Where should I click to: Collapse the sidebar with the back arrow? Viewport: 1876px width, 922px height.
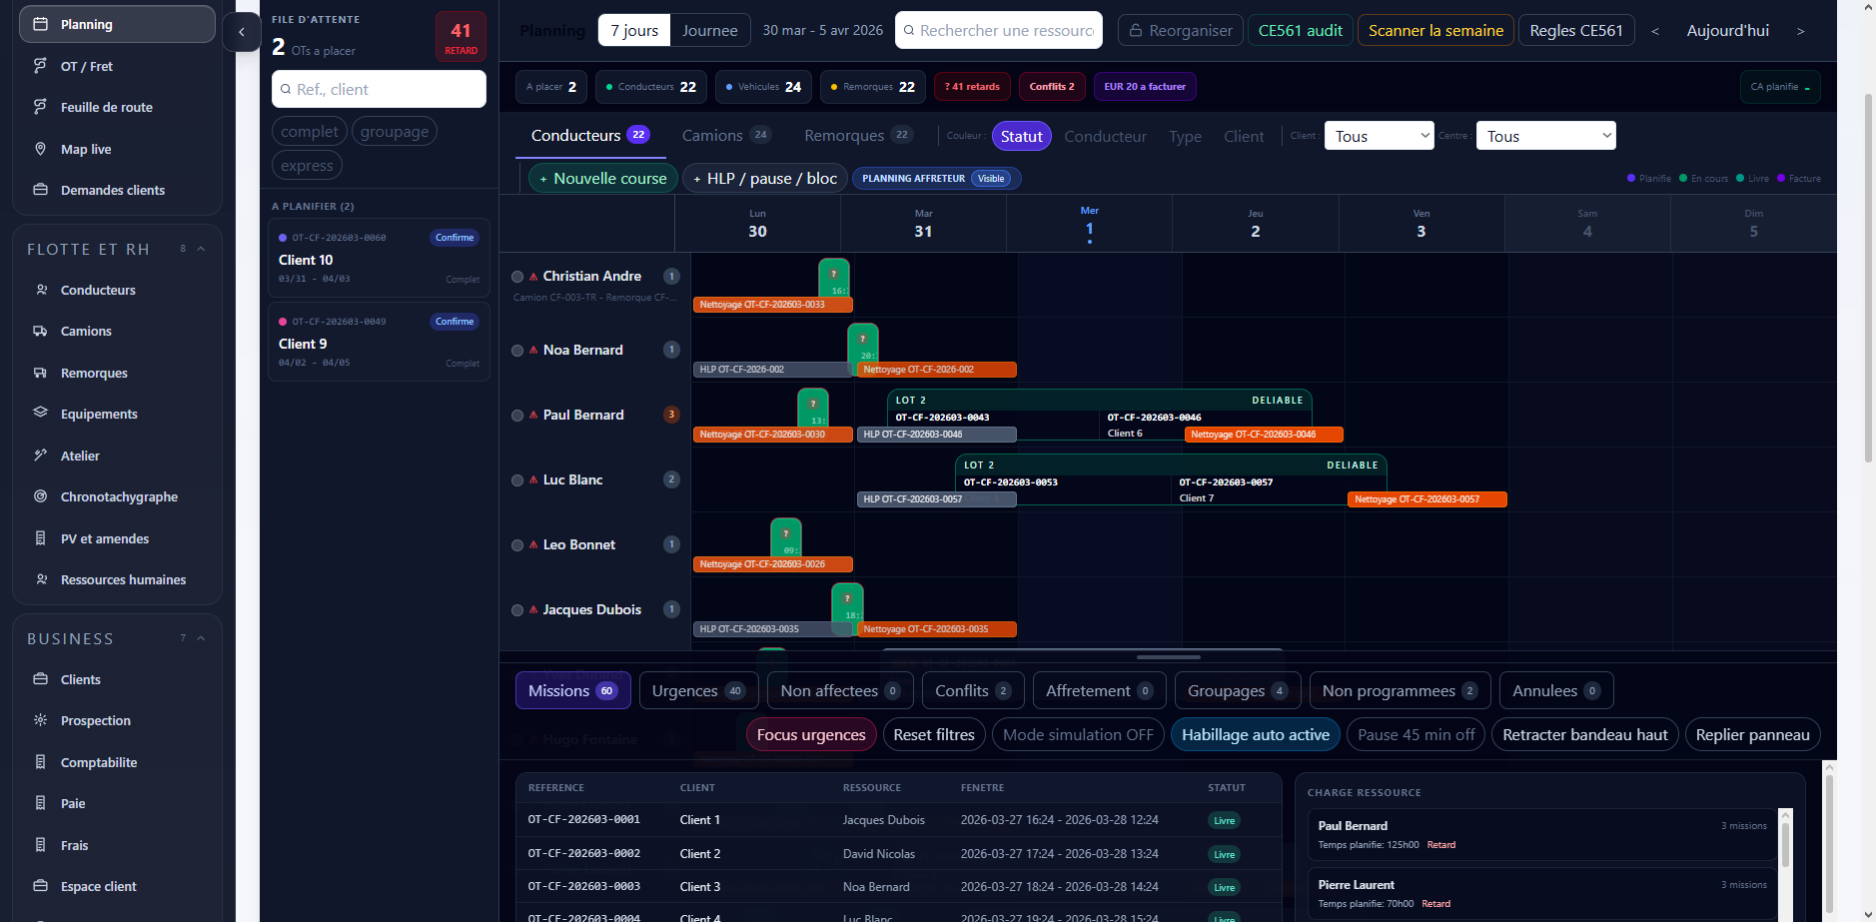pos(242,32)
